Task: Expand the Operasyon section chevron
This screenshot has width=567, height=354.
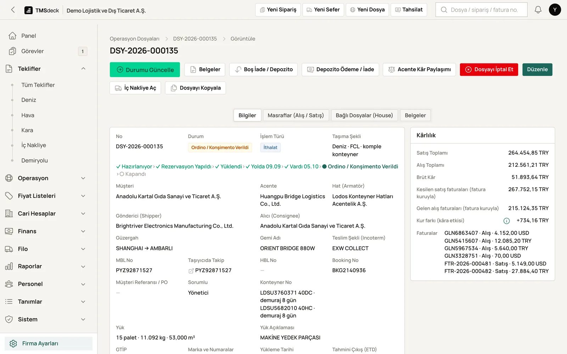Action: tap(83, 178)
